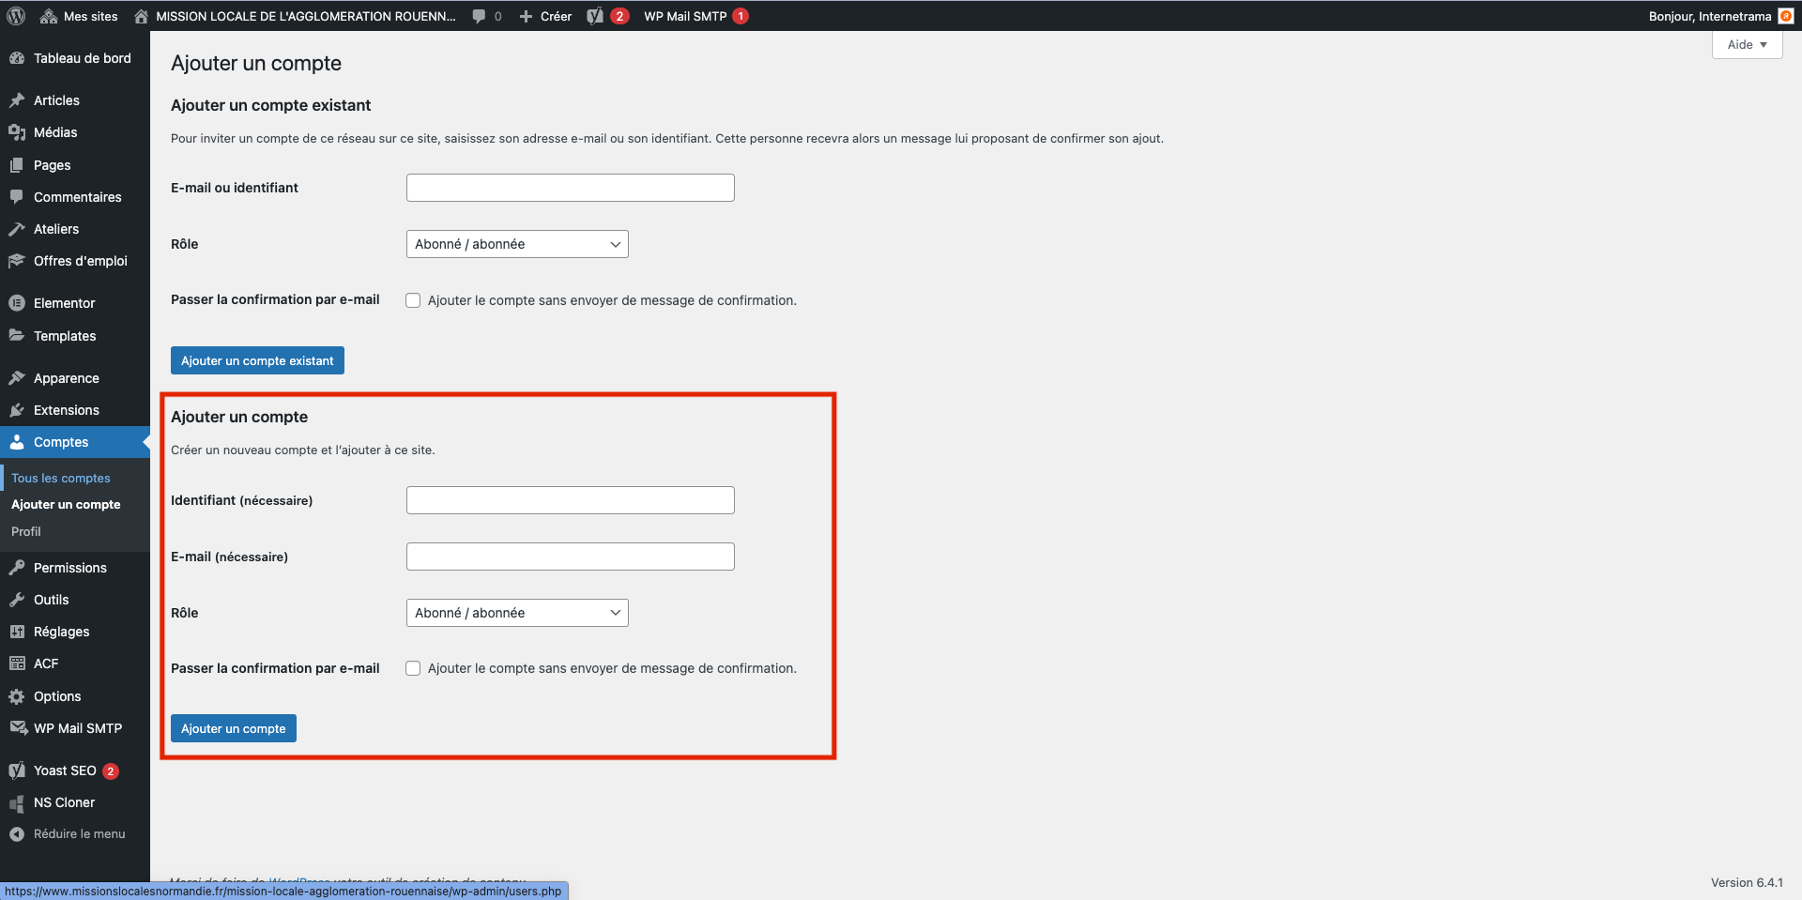1802x900 pixels.
Task: Collapse sidebar using Réduire le menu icon
Action: [x=17, y=834]
